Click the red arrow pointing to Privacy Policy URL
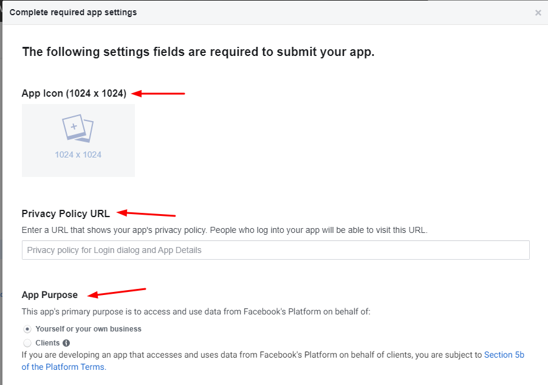Screen dimensions: 548x385 click(x=146, y=213)
